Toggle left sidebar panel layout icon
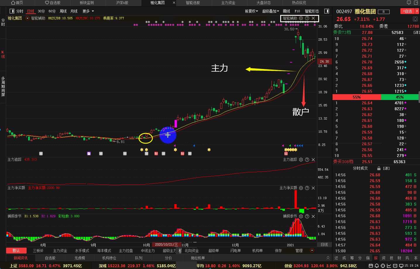Viewport: 420px width, 269px height. coord(12,11)
